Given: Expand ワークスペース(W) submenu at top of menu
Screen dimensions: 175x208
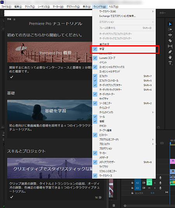Looking at the screenshot, I should point(124,12).
